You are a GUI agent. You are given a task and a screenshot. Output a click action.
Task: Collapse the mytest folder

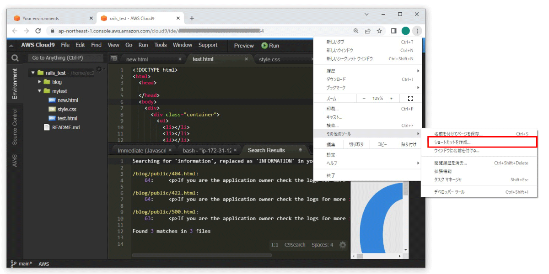40,91
